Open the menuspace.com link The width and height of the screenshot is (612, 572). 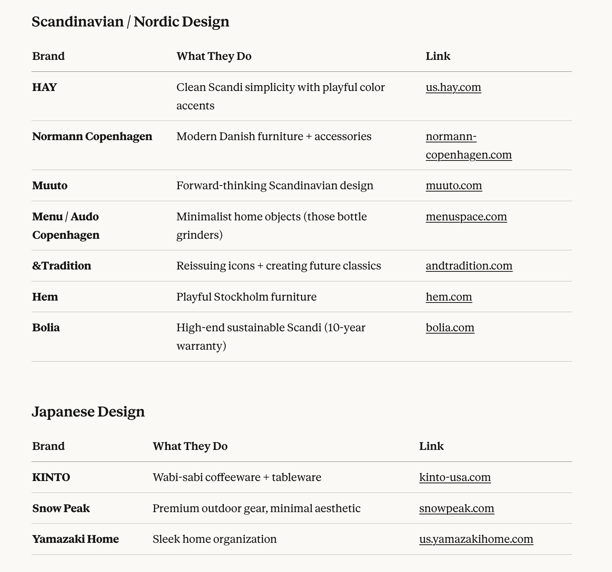pyautogui.click(x=466, y=217)
